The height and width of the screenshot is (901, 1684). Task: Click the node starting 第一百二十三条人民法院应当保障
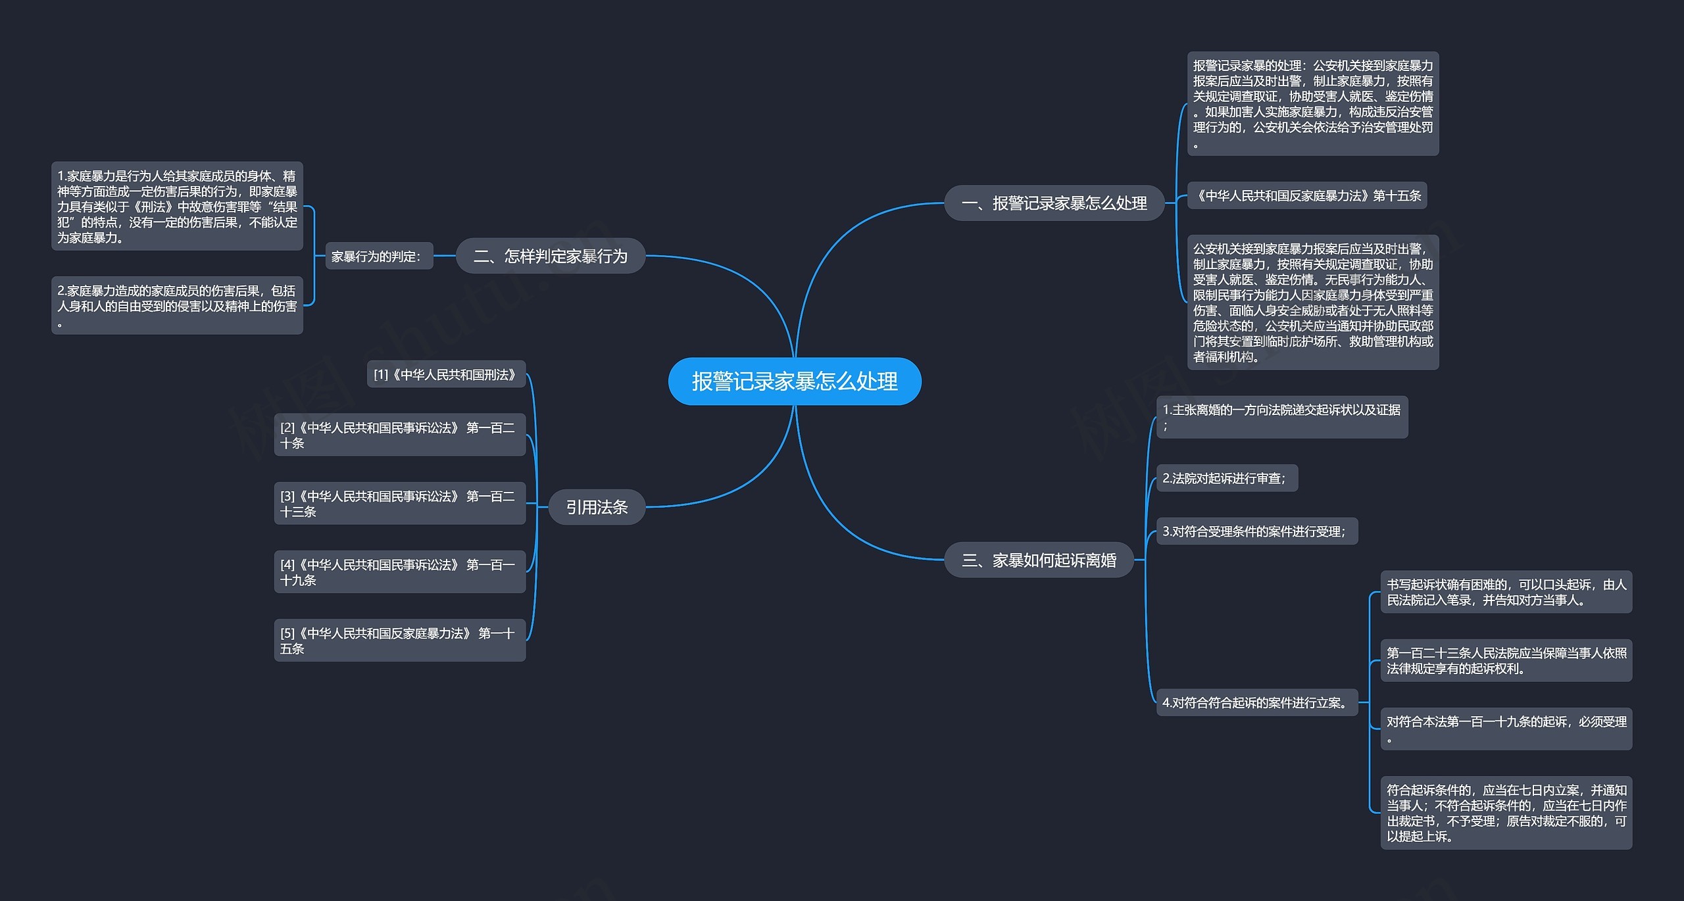tap(1506, 661)
